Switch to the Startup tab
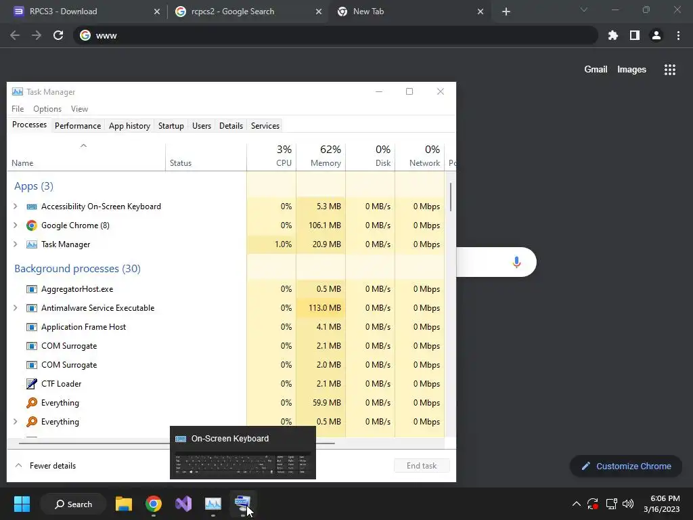 (x=171, y=126)
